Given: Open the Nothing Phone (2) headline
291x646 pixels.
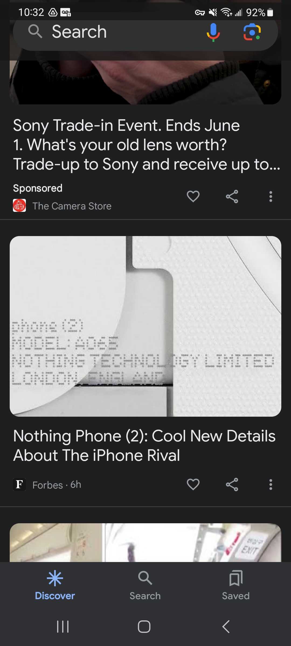Looking at the screenshot, I should coord(144,445).
